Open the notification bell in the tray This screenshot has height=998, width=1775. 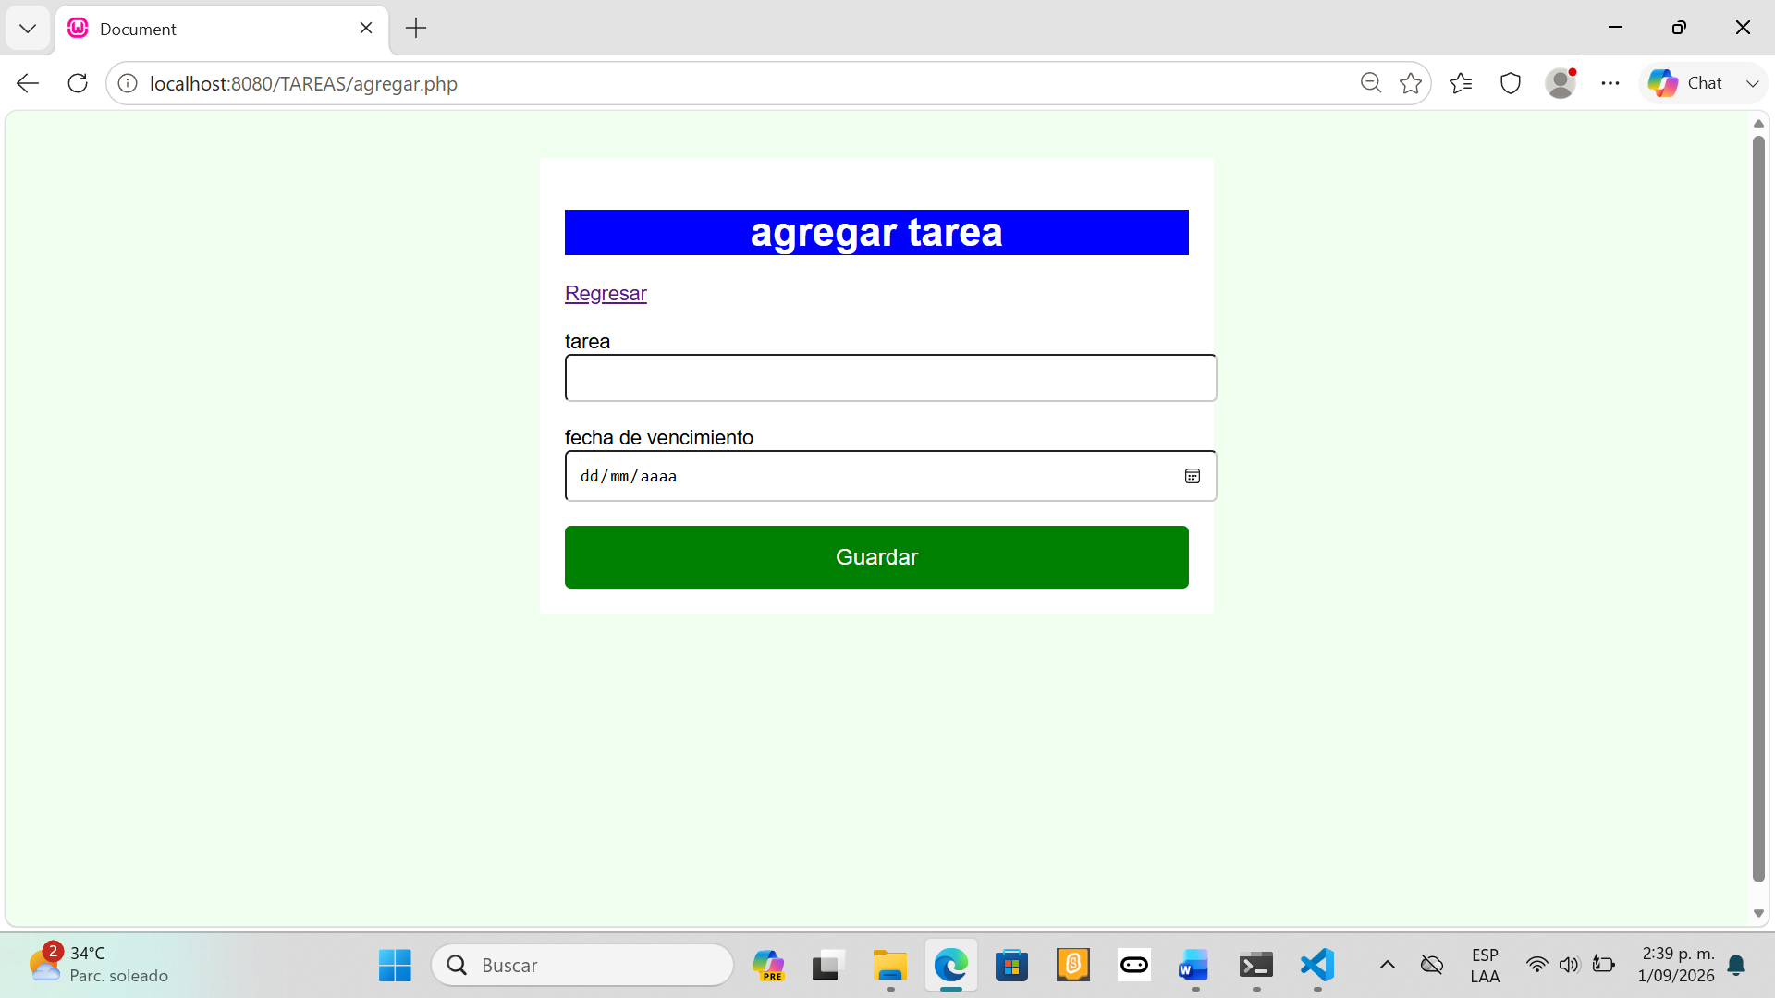pyautogui.click(x=1736, y=965)
